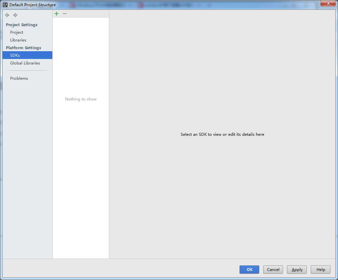Click the forward navigation arrow
The width and height of the screenshot is (338, 280).
pos(15,15)
